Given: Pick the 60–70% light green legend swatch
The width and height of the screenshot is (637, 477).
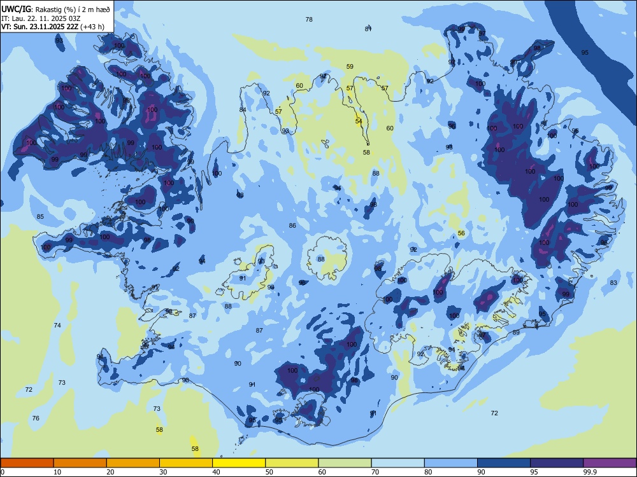Looking at the screenshot, I should click(x=345, y=463).
